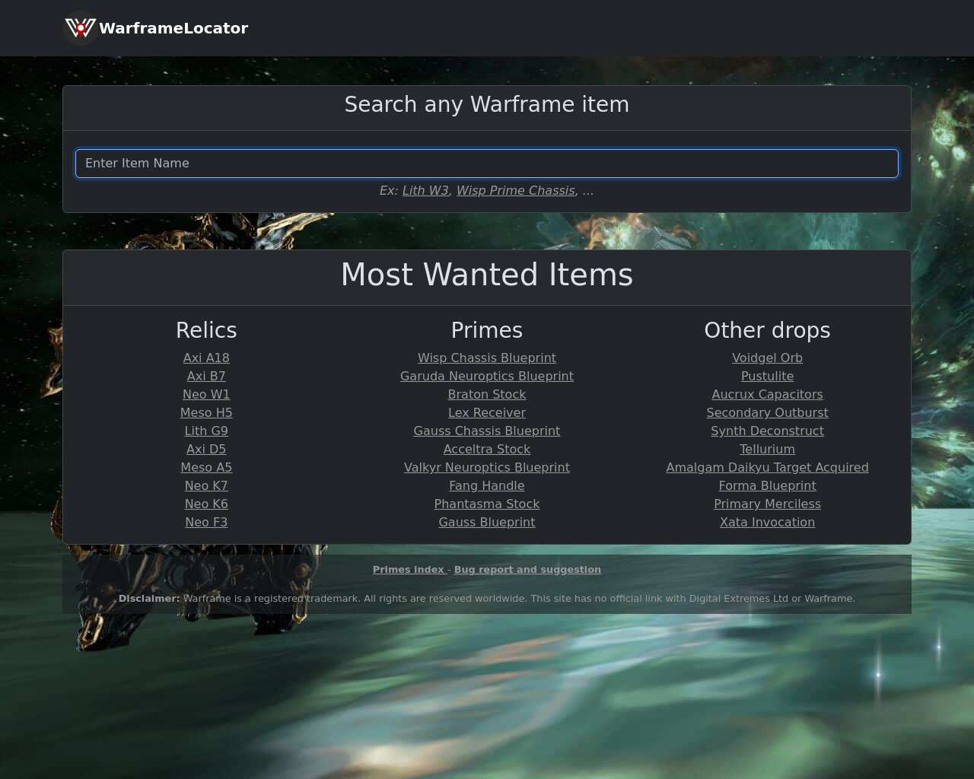Viewport: 974px width, 779px height.
Task: View the Lith G9 relic
Action: 206,431
